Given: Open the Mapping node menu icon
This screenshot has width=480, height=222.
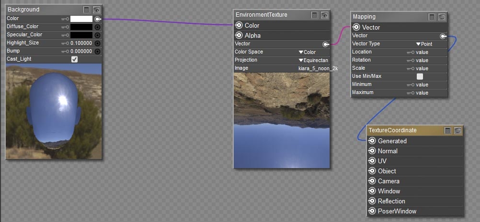Looking at the screenshot, I should 432,17.
